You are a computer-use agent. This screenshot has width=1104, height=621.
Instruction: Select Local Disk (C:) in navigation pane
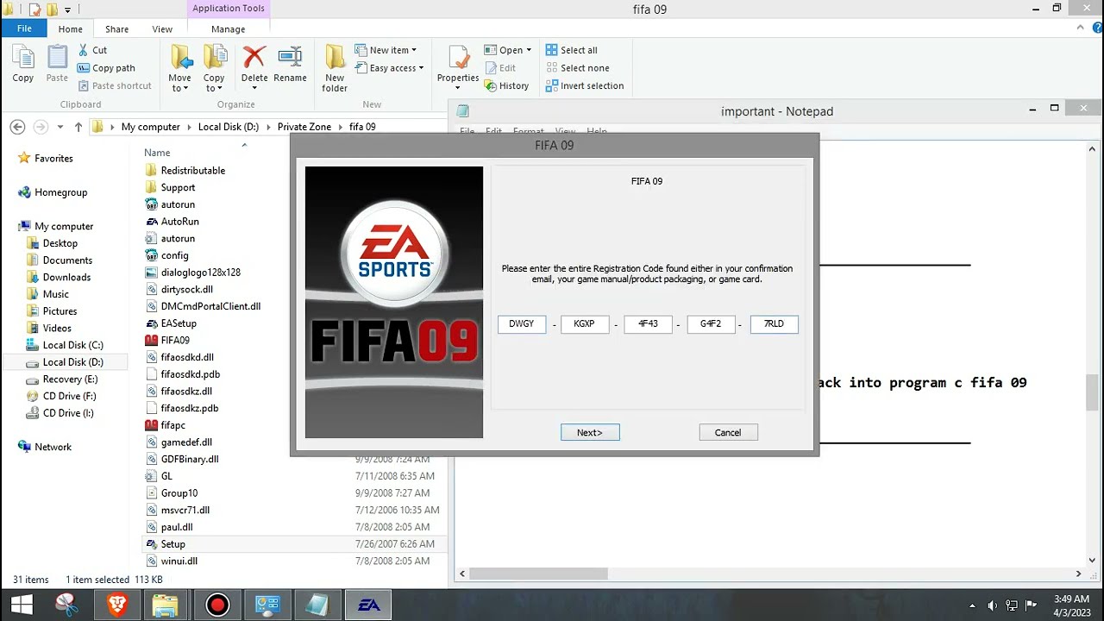[72, 345]
